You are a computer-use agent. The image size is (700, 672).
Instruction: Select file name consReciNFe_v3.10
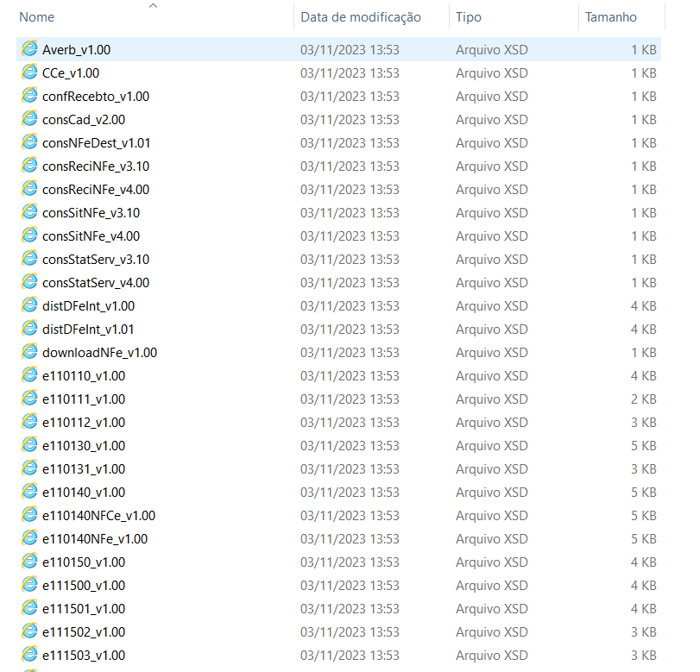(x=96, y=166)
